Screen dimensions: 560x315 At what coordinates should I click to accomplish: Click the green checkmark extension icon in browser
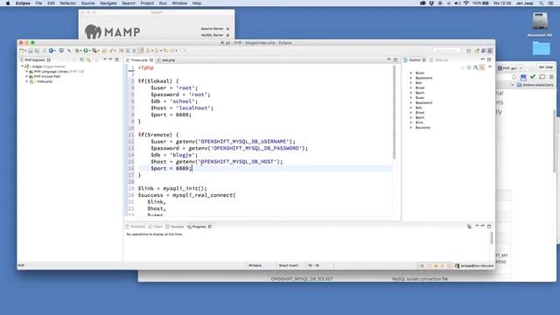[x=533, y=76]
